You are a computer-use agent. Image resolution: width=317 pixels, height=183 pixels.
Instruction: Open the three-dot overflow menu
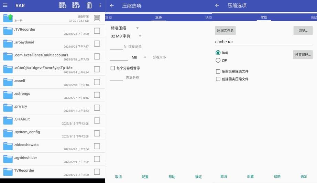pos(100,6)
